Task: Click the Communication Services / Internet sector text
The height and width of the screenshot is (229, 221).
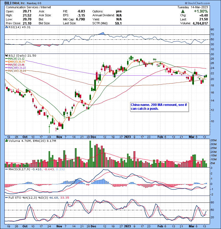Action: tap(28, 7)
